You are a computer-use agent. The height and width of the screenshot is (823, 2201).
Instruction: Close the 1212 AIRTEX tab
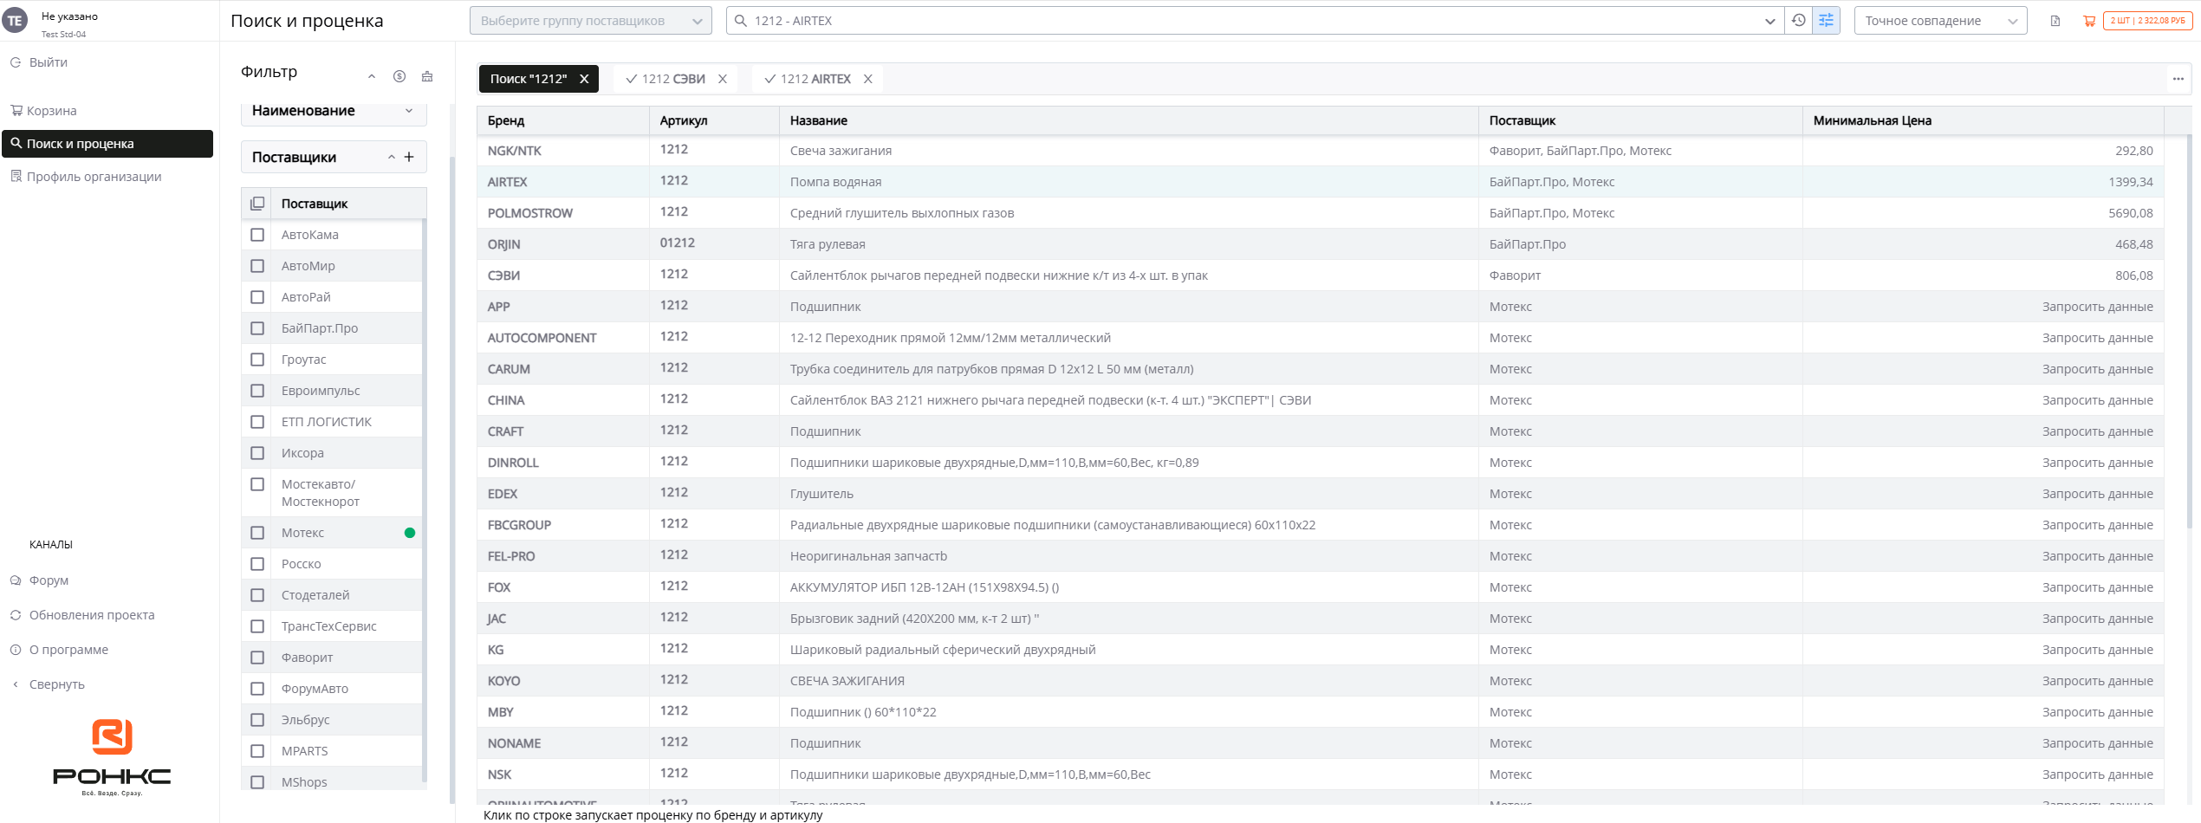pos(868,79)
